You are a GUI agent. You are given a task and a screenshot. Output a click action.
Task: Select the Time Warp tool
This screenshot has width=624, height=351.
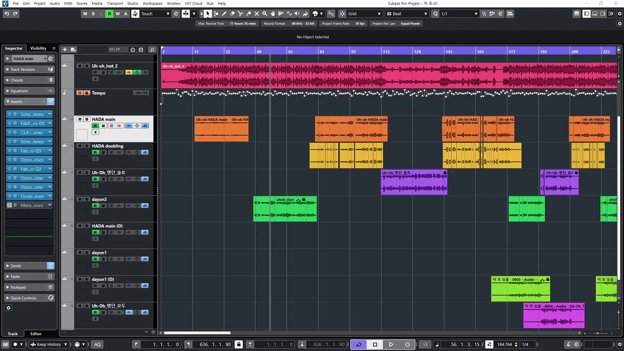[281, 14]
